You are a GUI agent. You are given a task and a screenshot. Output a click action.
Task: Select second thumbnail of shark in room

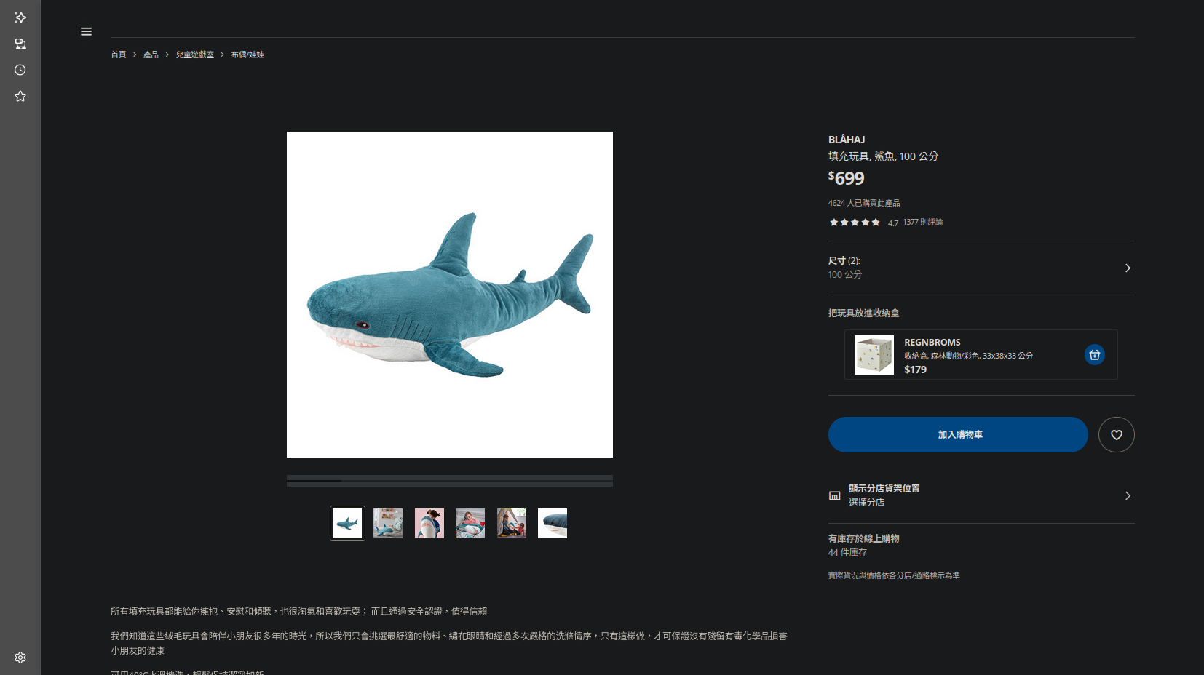pyautogui.click(x=388, y=523)
